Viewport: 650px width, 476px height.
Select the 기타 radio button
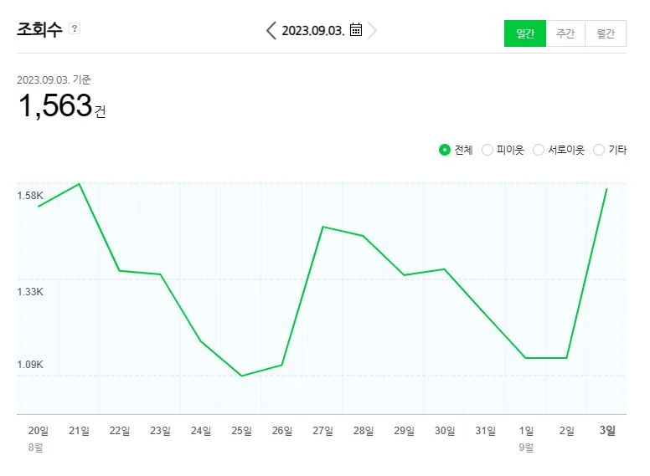(x=598, y=150)
